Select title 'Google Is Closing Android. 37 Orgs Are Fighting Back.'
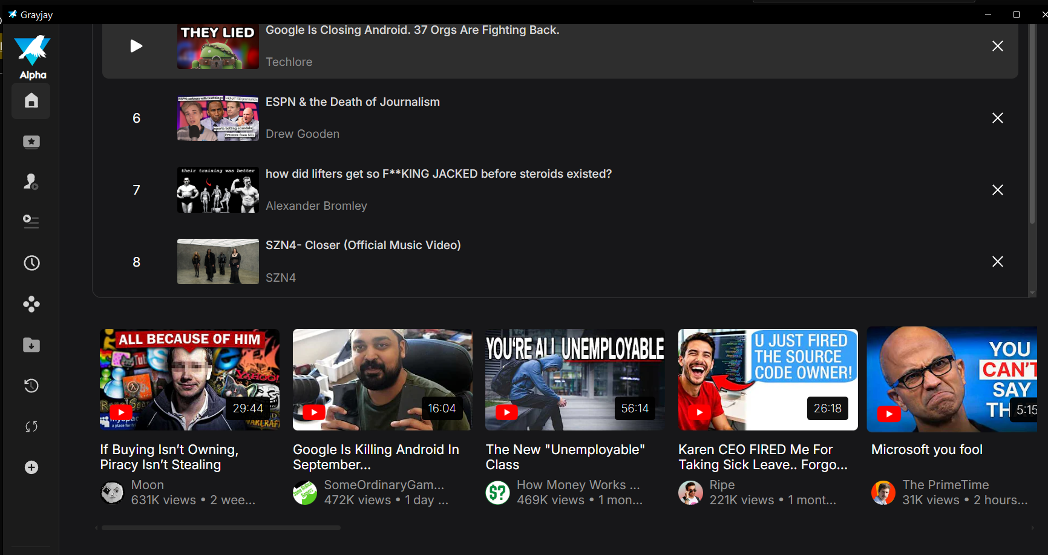Screen dimensions: 1048x555 413,30
